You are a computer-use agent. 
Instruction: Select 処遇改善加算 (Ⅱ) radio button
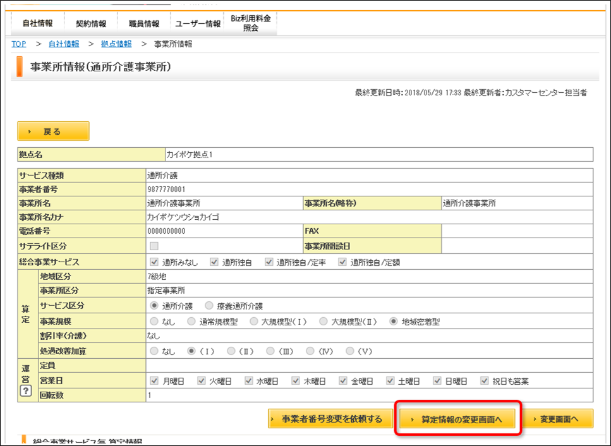point(231,351)
